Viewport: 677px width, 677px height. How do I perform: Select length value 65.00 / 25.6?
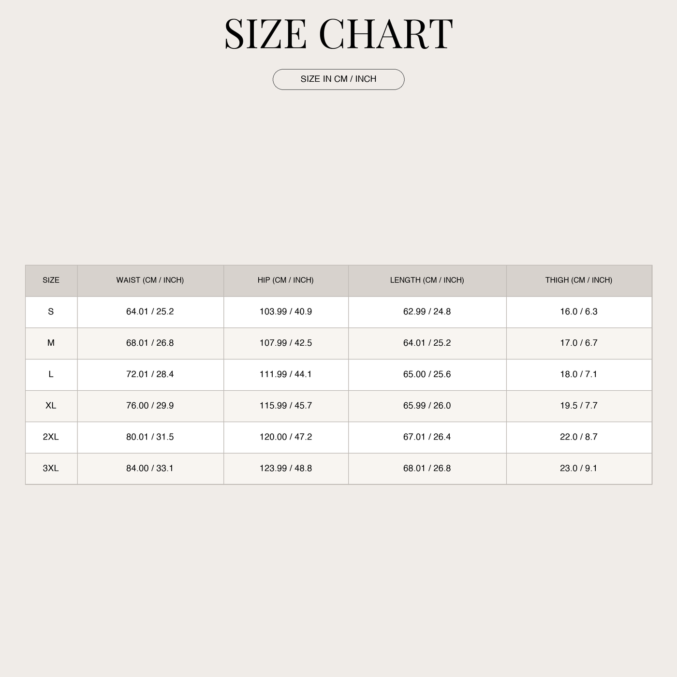click(427, 374)
